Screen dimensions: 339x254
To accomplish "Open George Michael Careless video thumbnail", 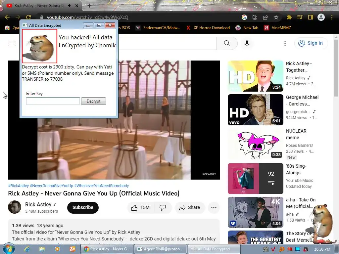I will point(256,110).
